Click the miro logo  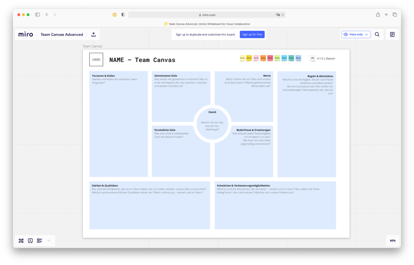tap(25, 34)
